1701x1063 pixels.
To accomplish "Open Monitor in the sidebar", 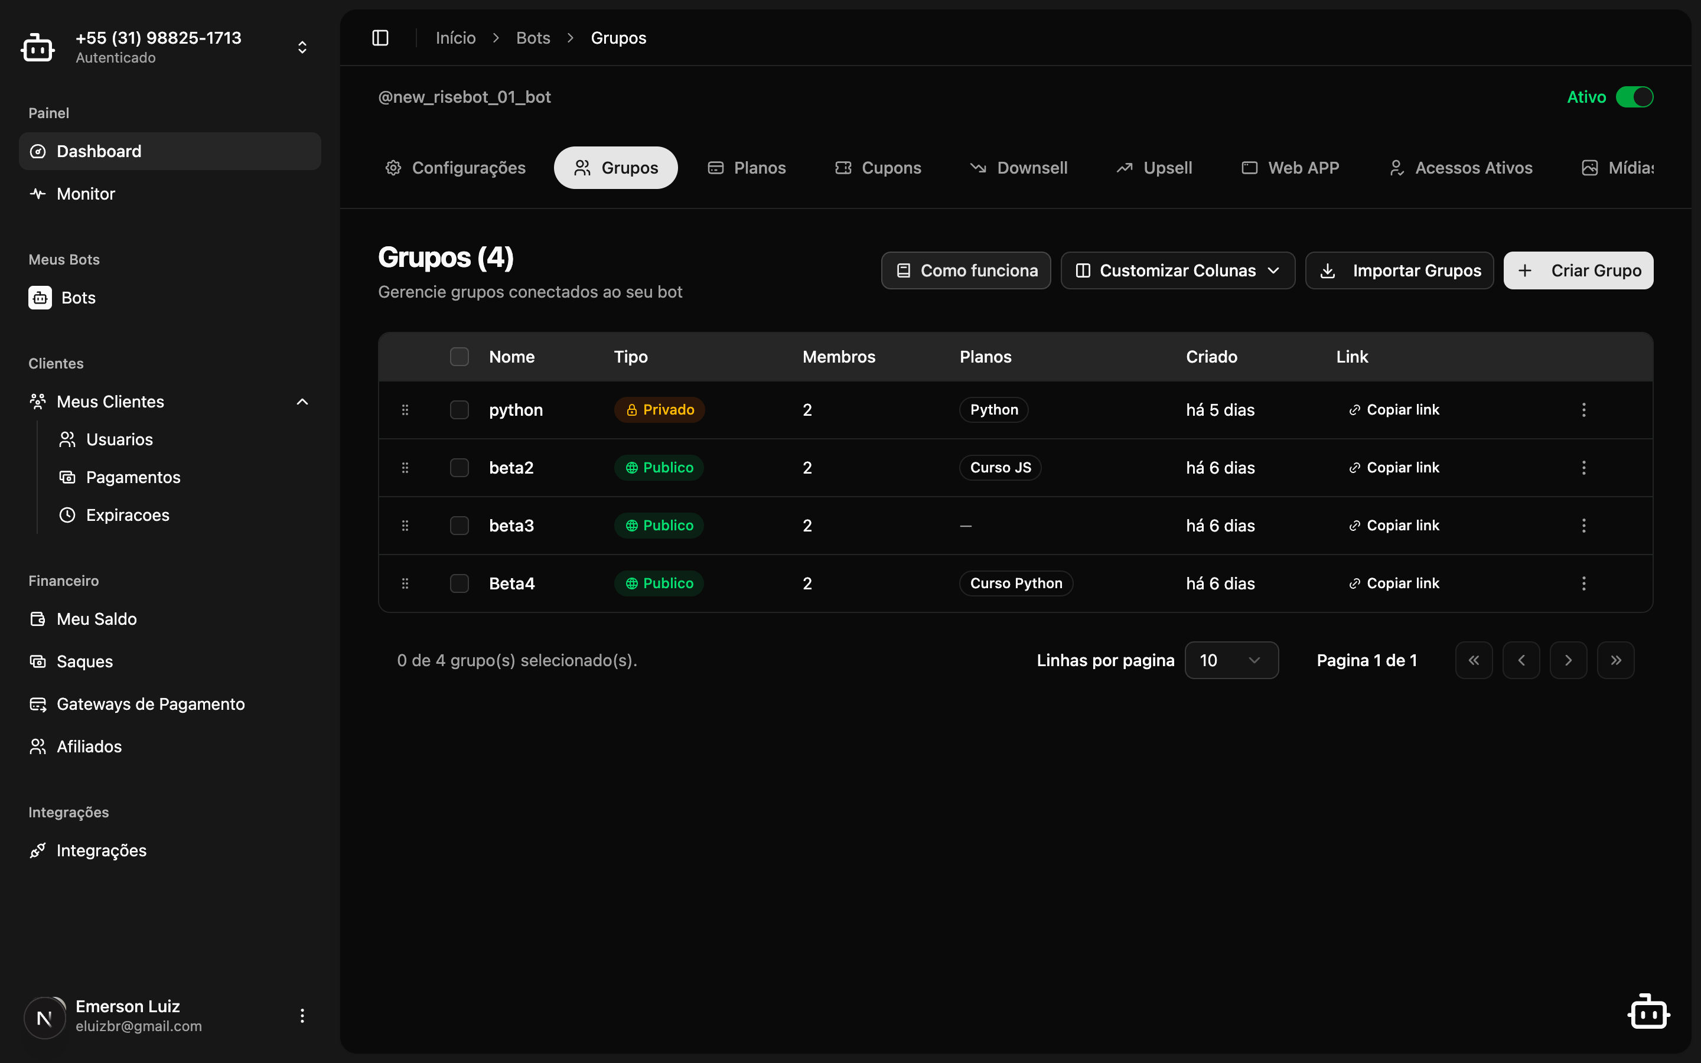I will coord(170,194).
